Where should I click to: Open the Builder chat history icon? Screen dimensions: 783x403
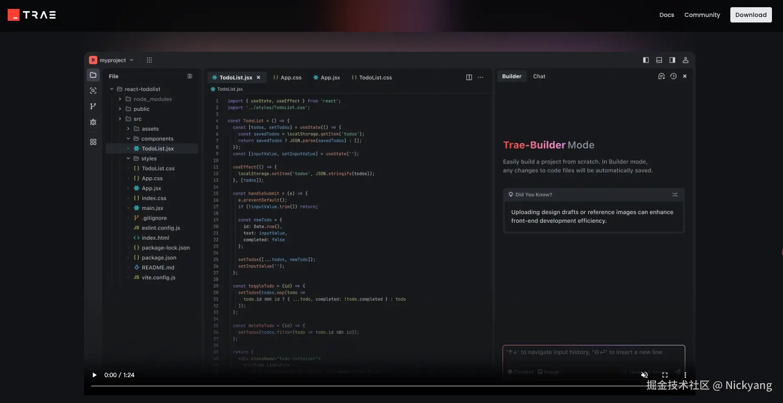tap(673, 76)
